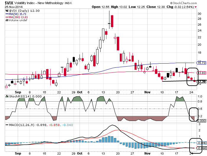Click the Volume bars icon in legend

tap(7, 20)
